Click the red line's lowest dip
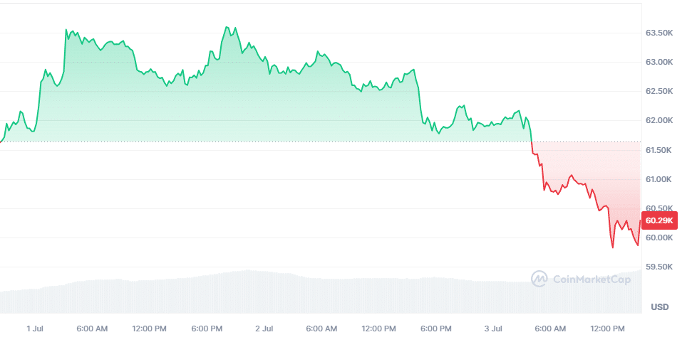 (613, 247)
